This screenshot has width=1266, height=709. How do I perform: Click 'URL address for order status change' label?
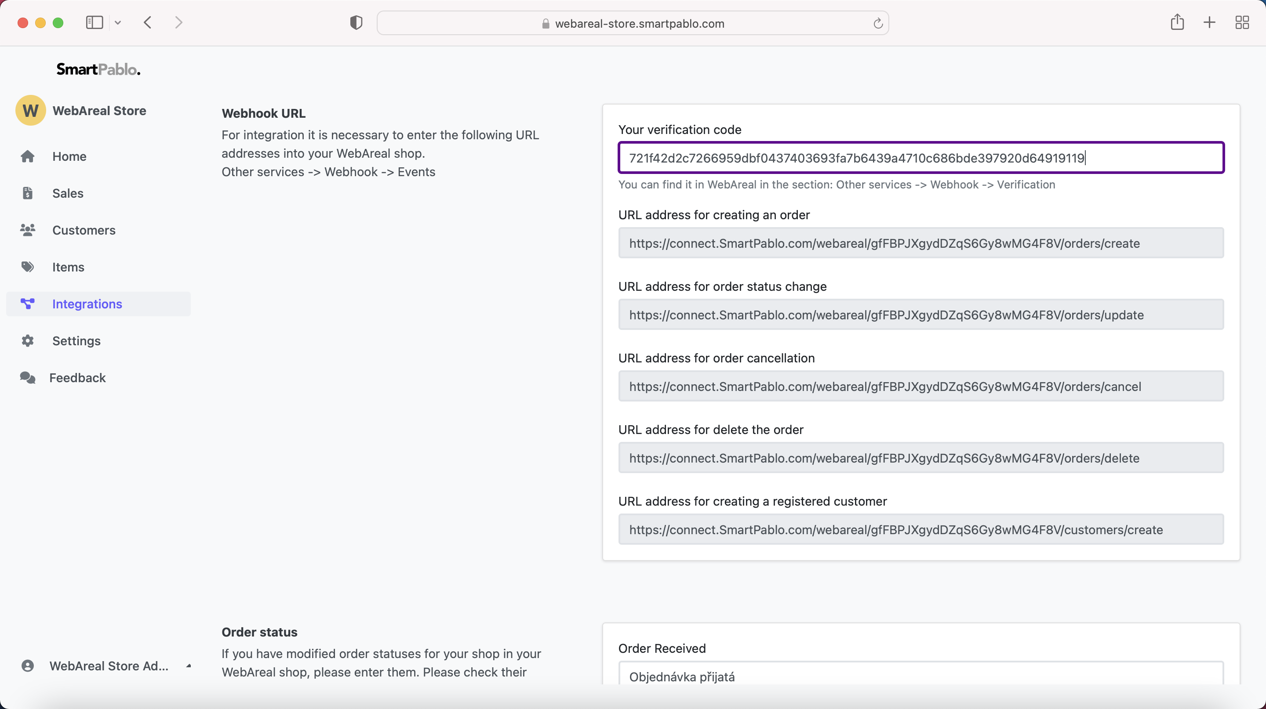click(x=722, y=286)
